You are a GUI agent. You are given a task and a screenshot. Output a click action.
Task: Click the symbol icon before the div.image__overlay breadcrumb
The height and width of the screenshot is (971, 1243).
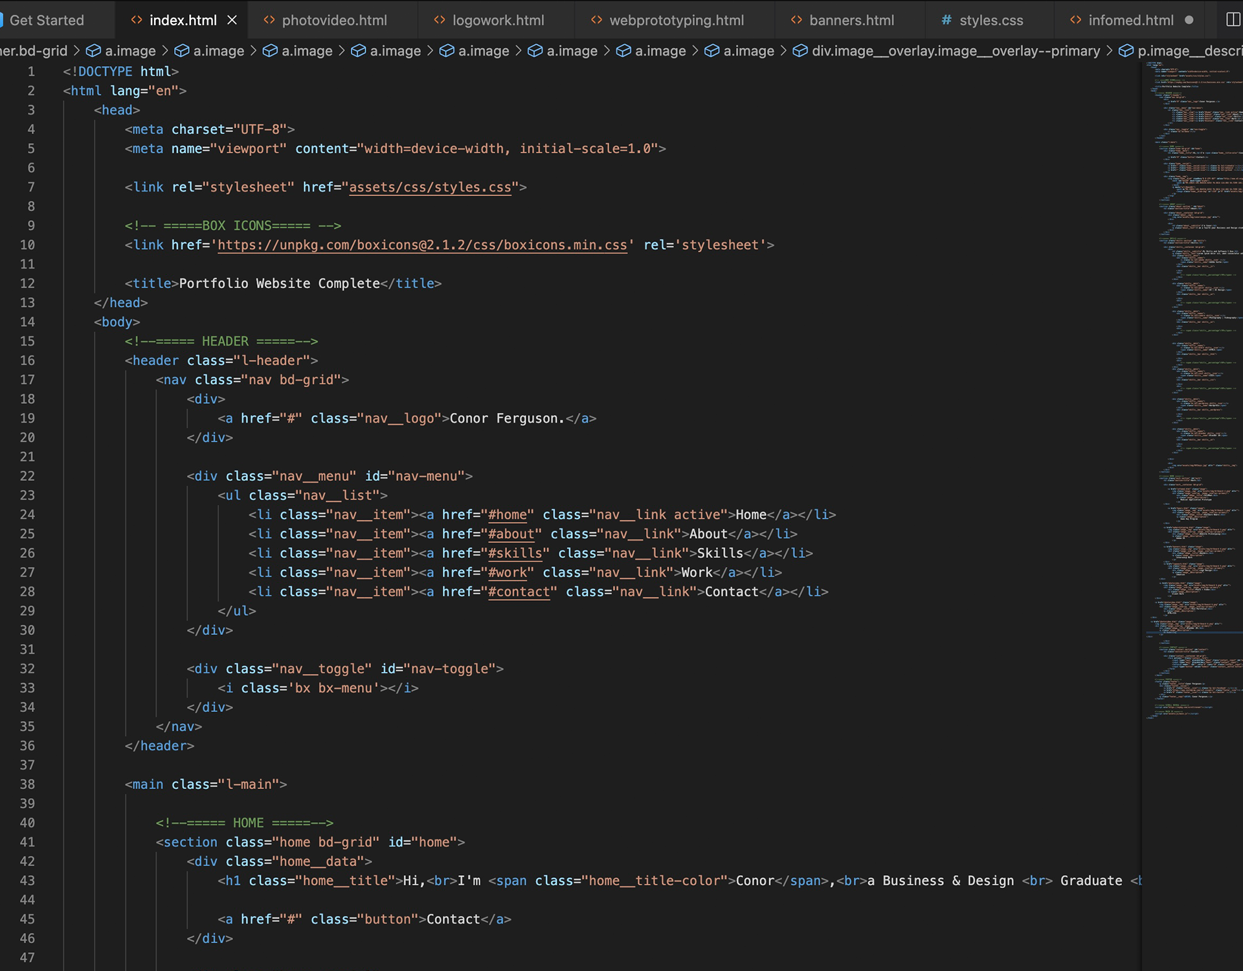(x=800, y=50)
